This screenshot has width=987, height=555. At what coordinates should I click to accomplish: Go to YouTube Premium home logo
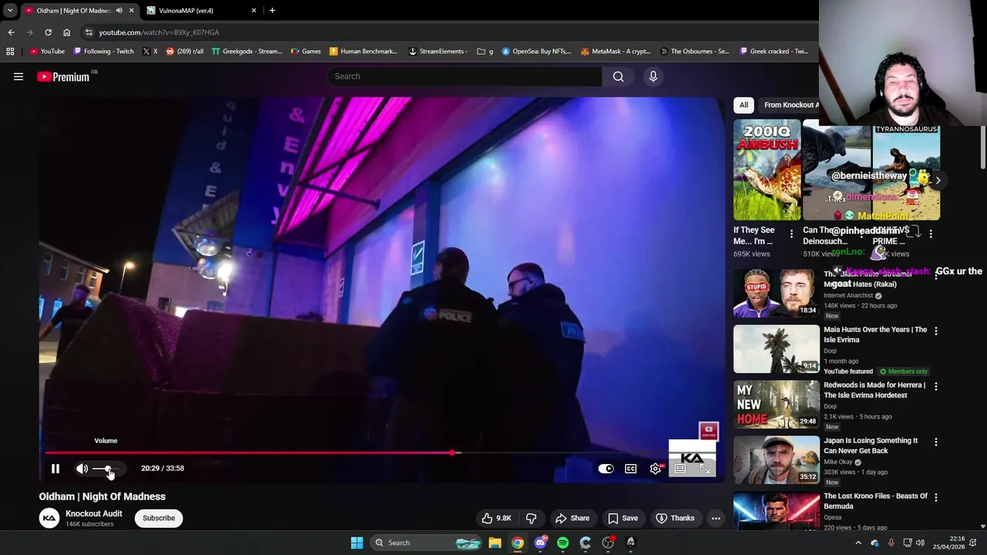point(63,76)
